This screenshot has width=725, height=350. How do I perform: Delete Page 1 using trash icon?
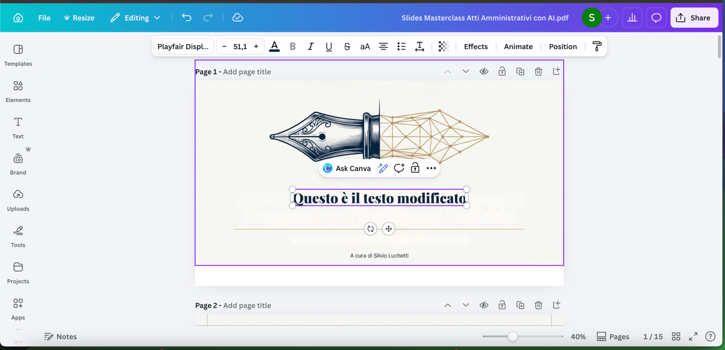(538, 71)
